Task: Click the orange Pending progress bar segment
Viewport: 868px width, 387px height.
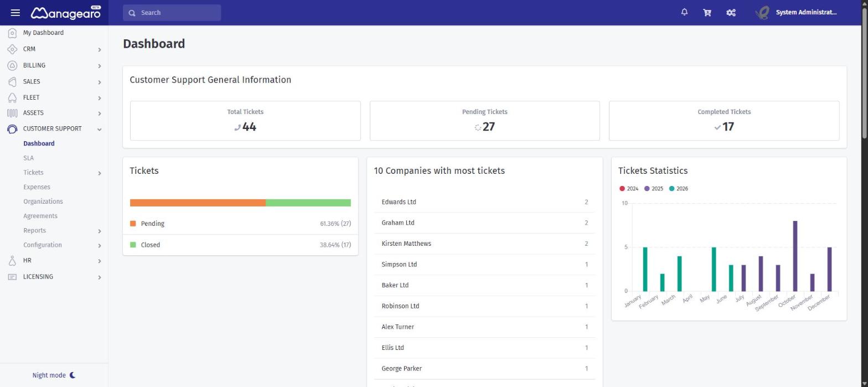Action: click(198, 203)
